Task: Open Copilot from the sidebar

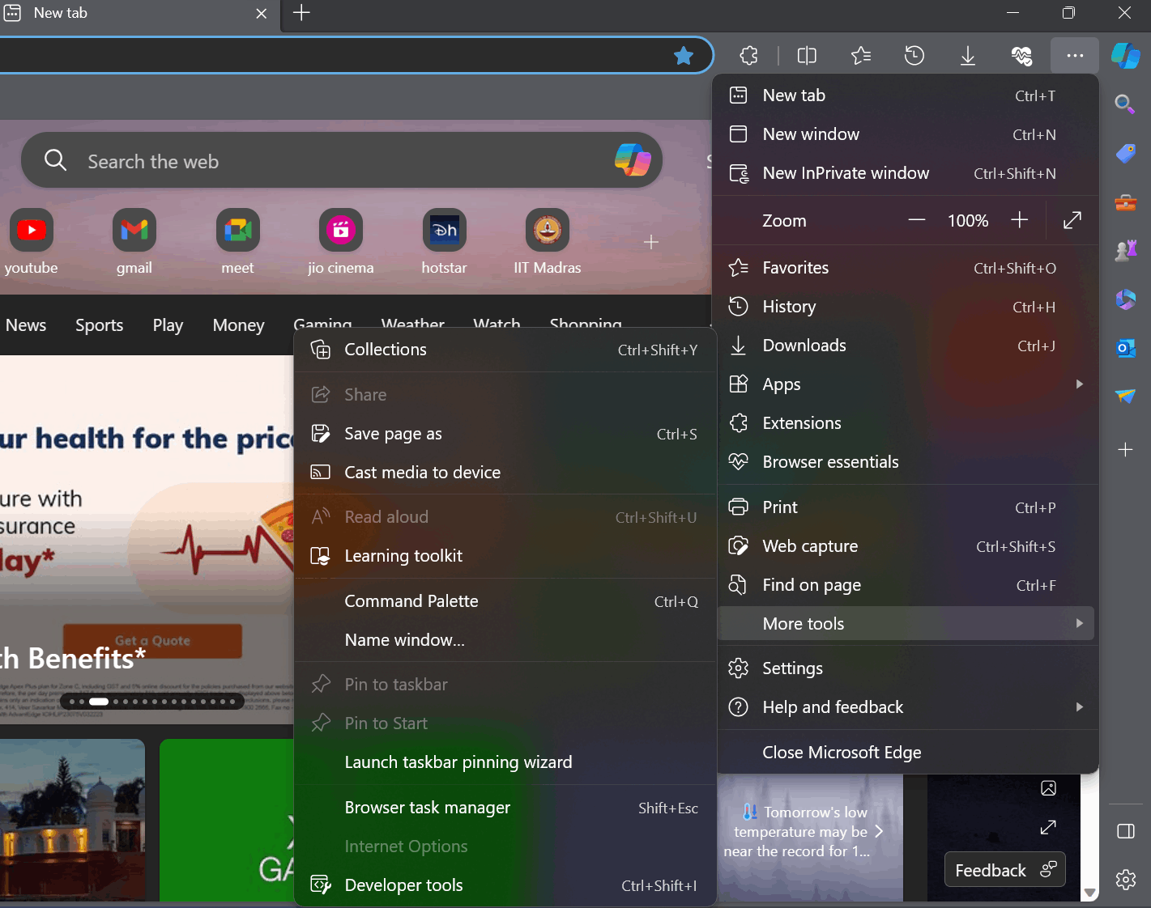Action: 1125,56
